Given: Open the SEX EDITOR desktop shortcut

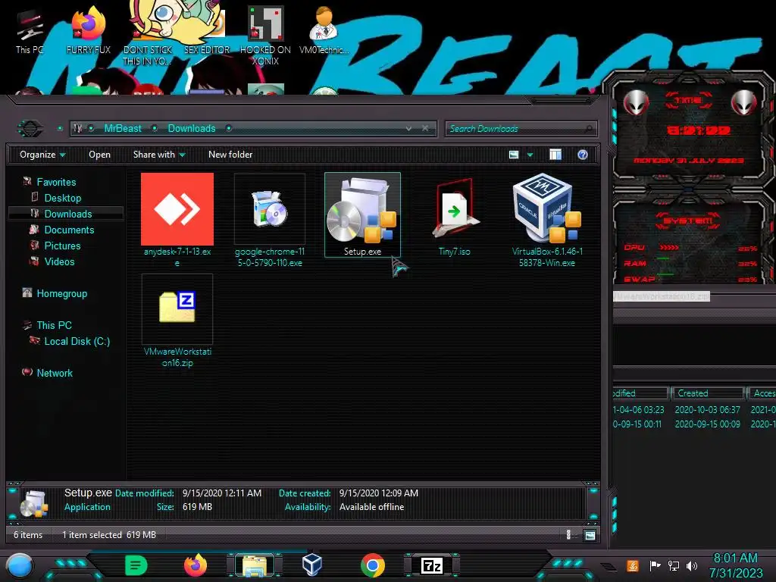Looking at the screenshot, I should pyautogui.click(x=207, y=30).
